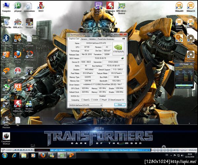
Task: Click the NVIDIA logo in GPU-Z
Action: click(118, 49)
